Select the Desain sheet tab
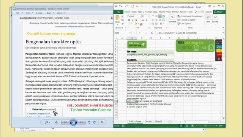 148,121
